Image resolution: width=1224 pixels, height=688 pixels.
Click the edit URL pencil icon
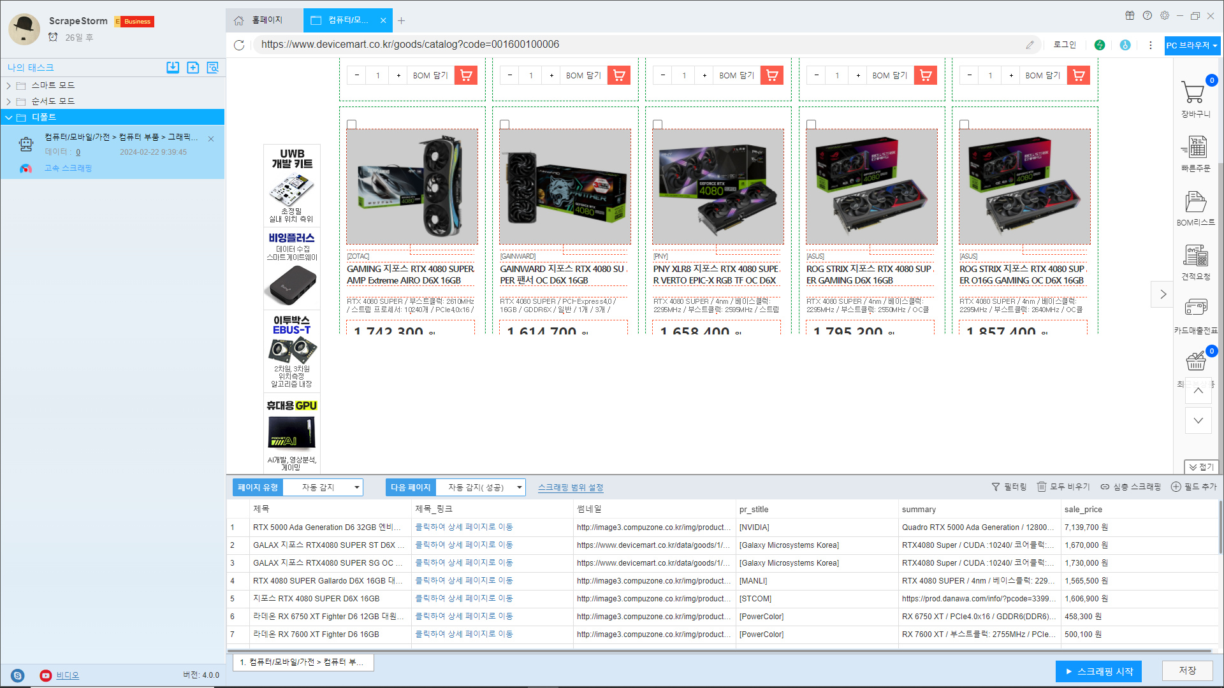coord(1030,45)
